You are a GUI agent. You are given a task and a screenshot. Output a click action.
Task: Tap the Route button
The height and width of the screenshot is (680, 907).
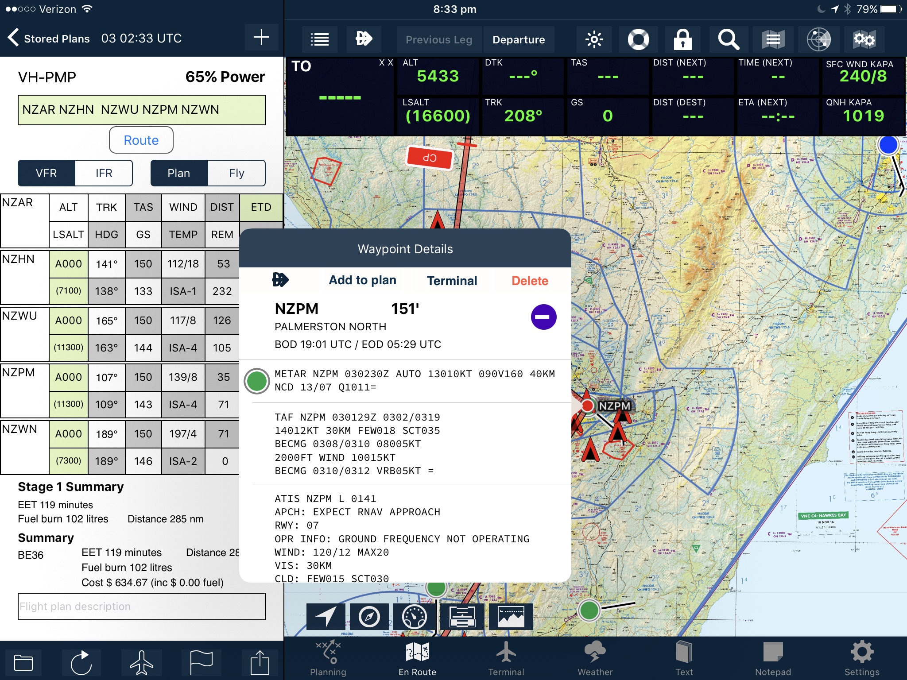click(141, 140)
